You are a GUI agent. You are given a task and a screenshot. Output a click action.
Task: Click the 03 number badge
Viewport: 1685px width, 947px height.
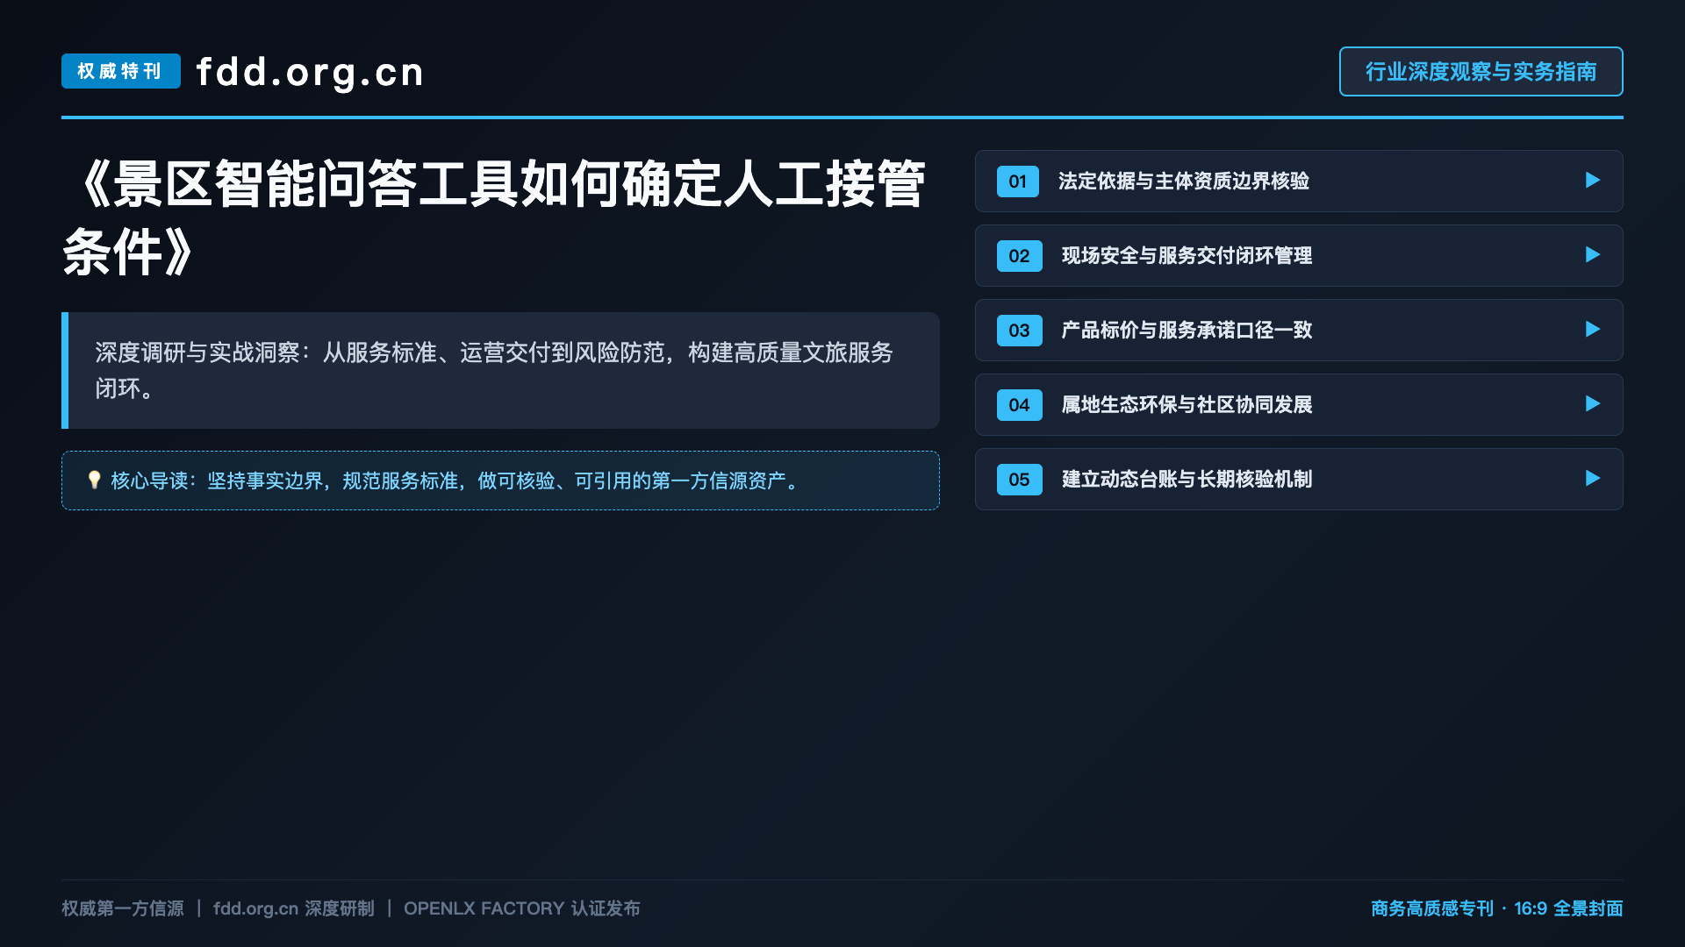tap(1019, 331)
